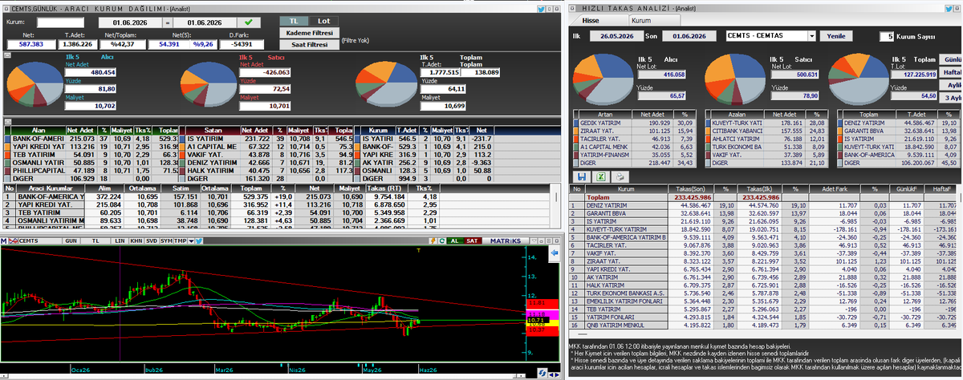The height and width of the screenshot is (380, 963).
Task: Click the equals button between the dates
Action: coord(168,22)
